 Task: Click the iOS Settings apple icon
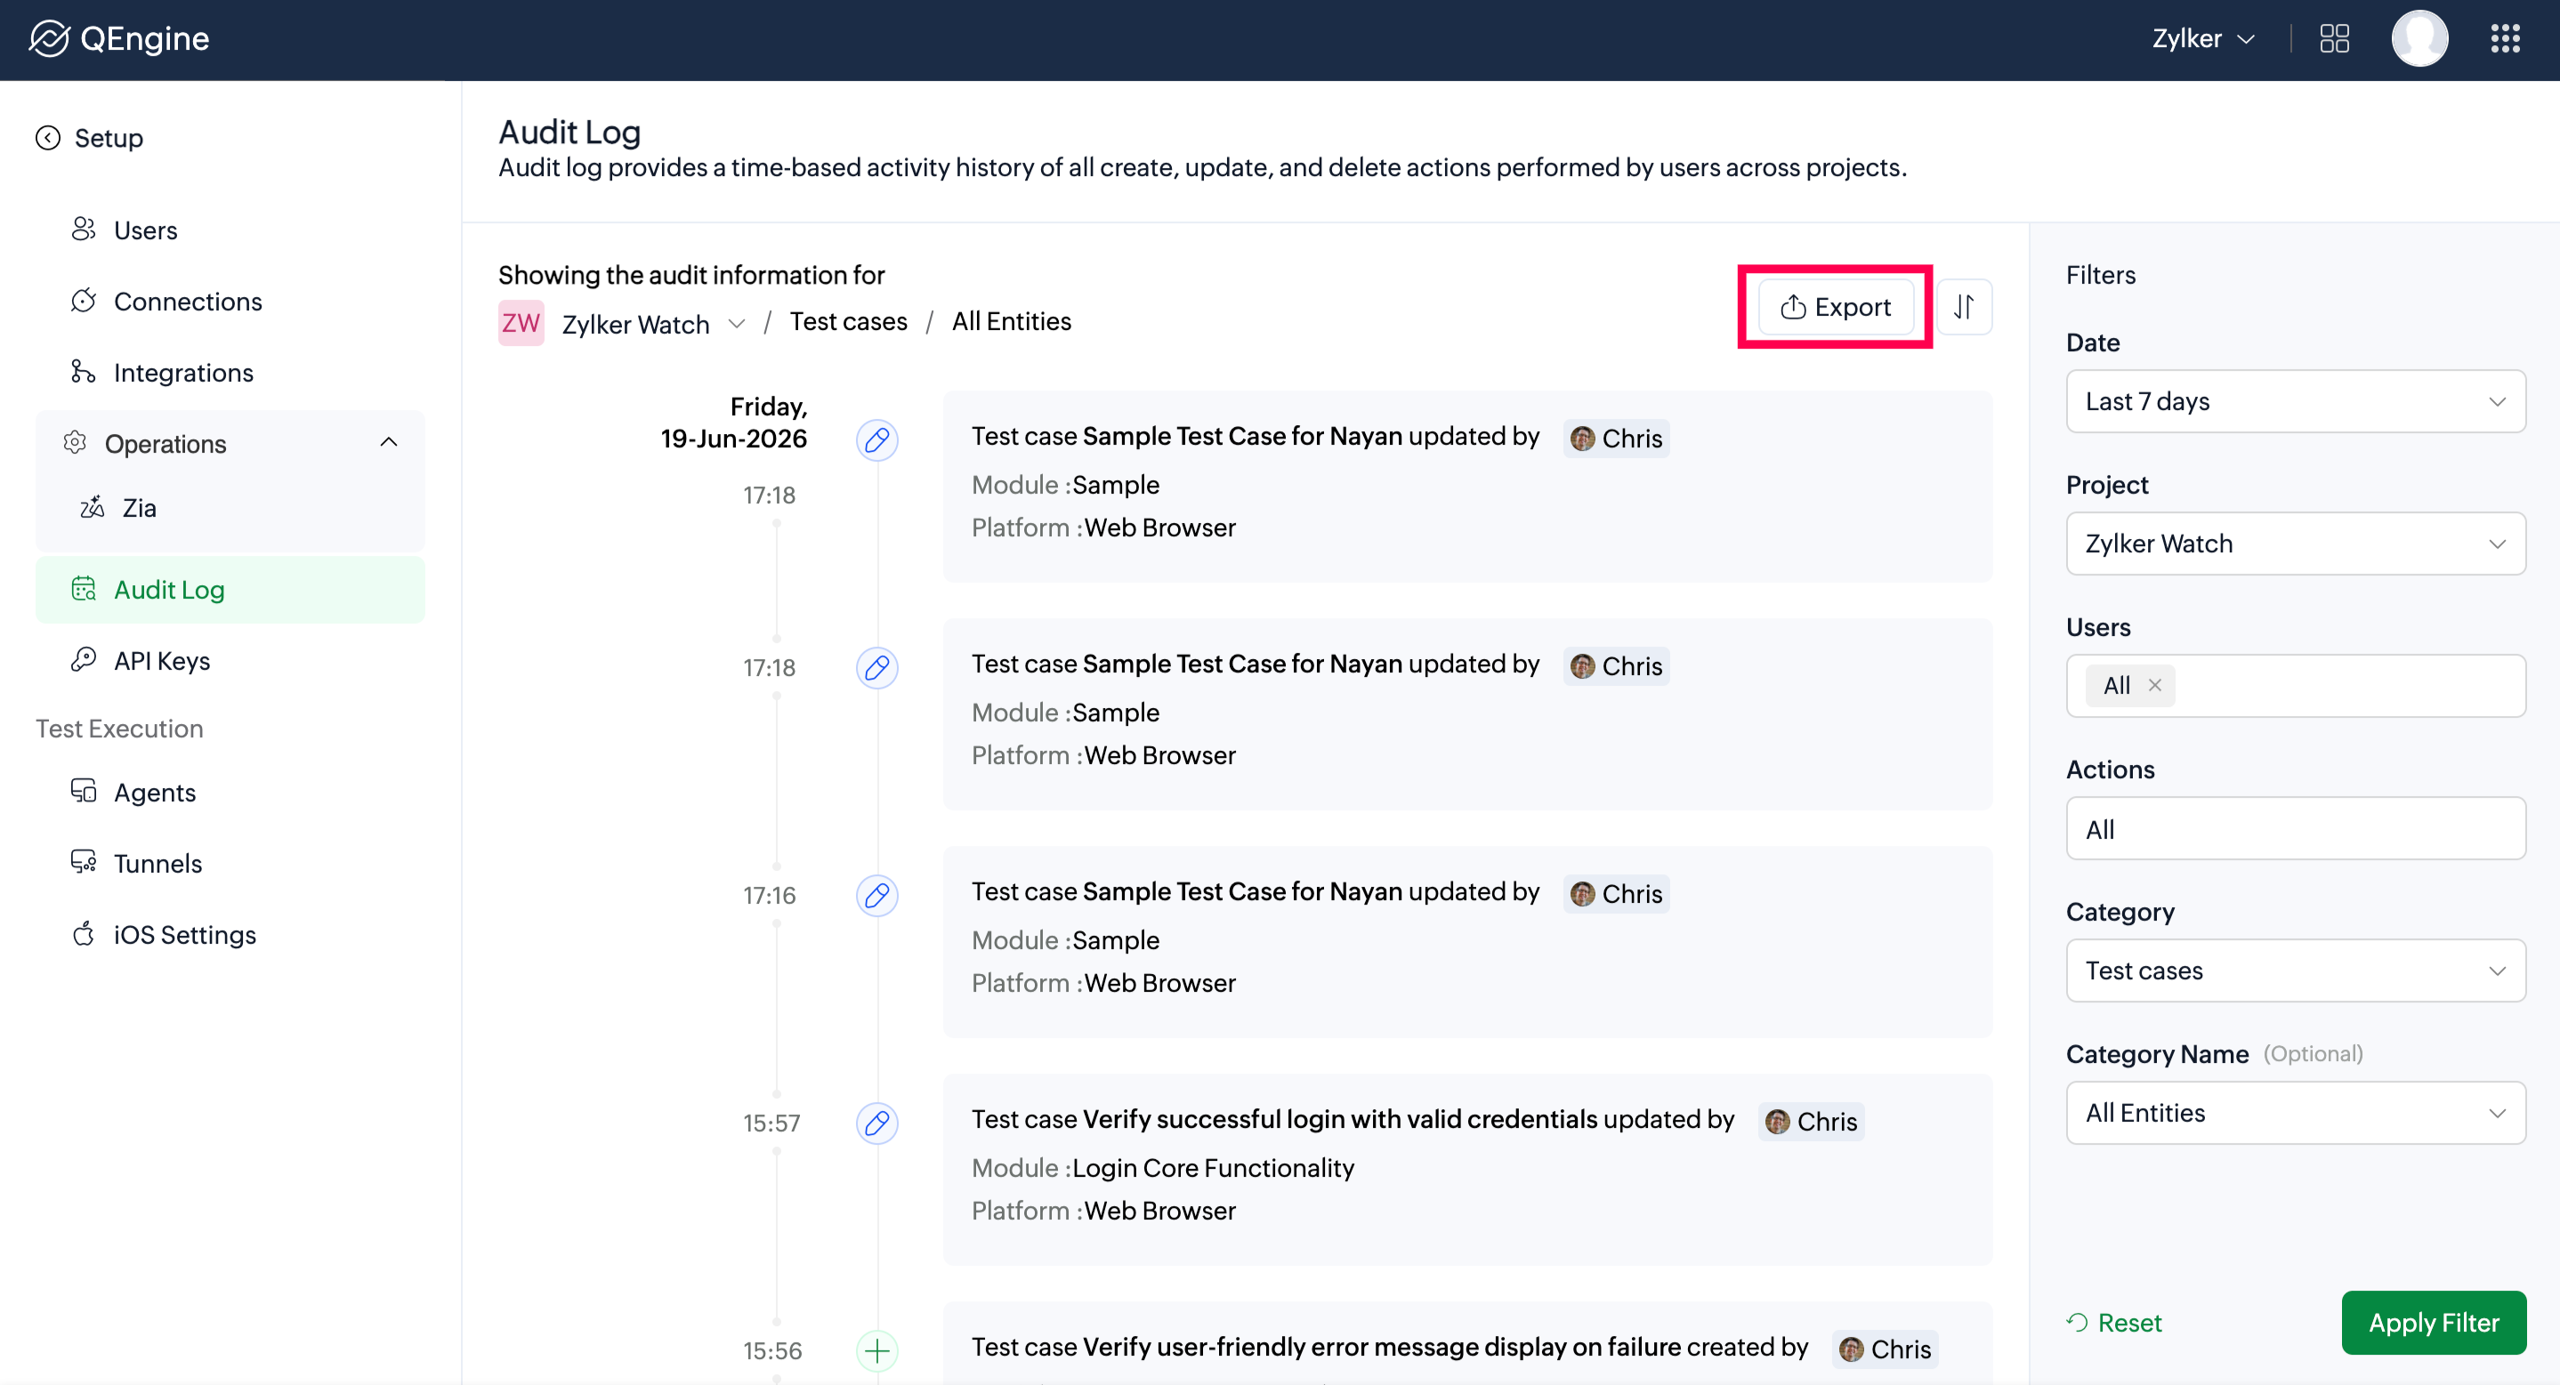(84, 933)
